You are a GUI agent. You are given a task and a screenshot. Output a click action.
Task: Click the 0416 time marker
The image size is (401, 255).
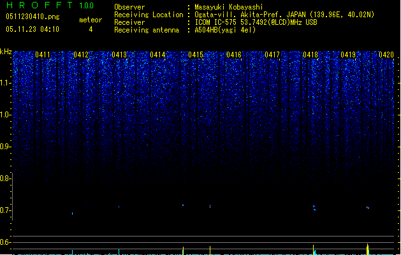(234, 55)
